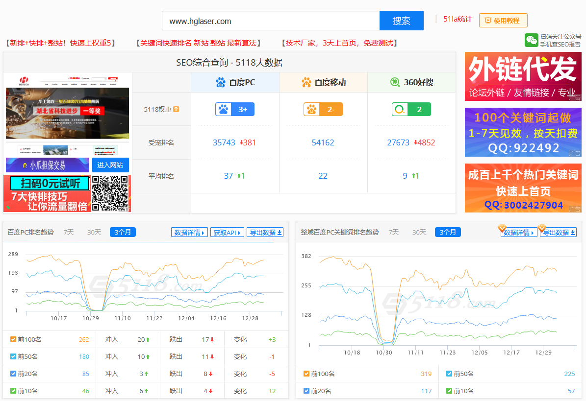Screen dimensions: 586x401
Task: Click the 5118权重 question mark help icon
Action: point(176,109)
